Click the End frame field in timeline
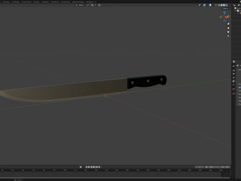This screenshot has height=181, width=241. tap(225, 167)
